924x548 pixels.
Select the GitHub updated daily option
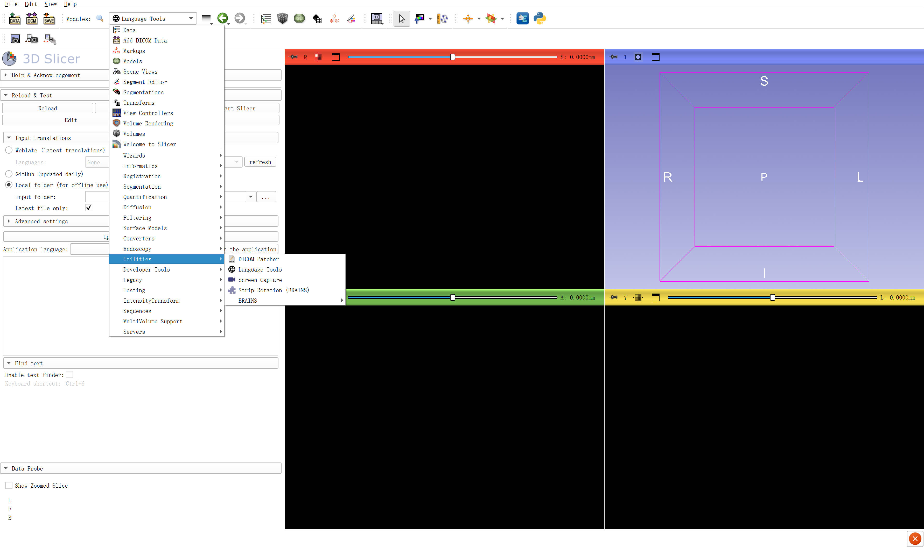pos(9,174)
